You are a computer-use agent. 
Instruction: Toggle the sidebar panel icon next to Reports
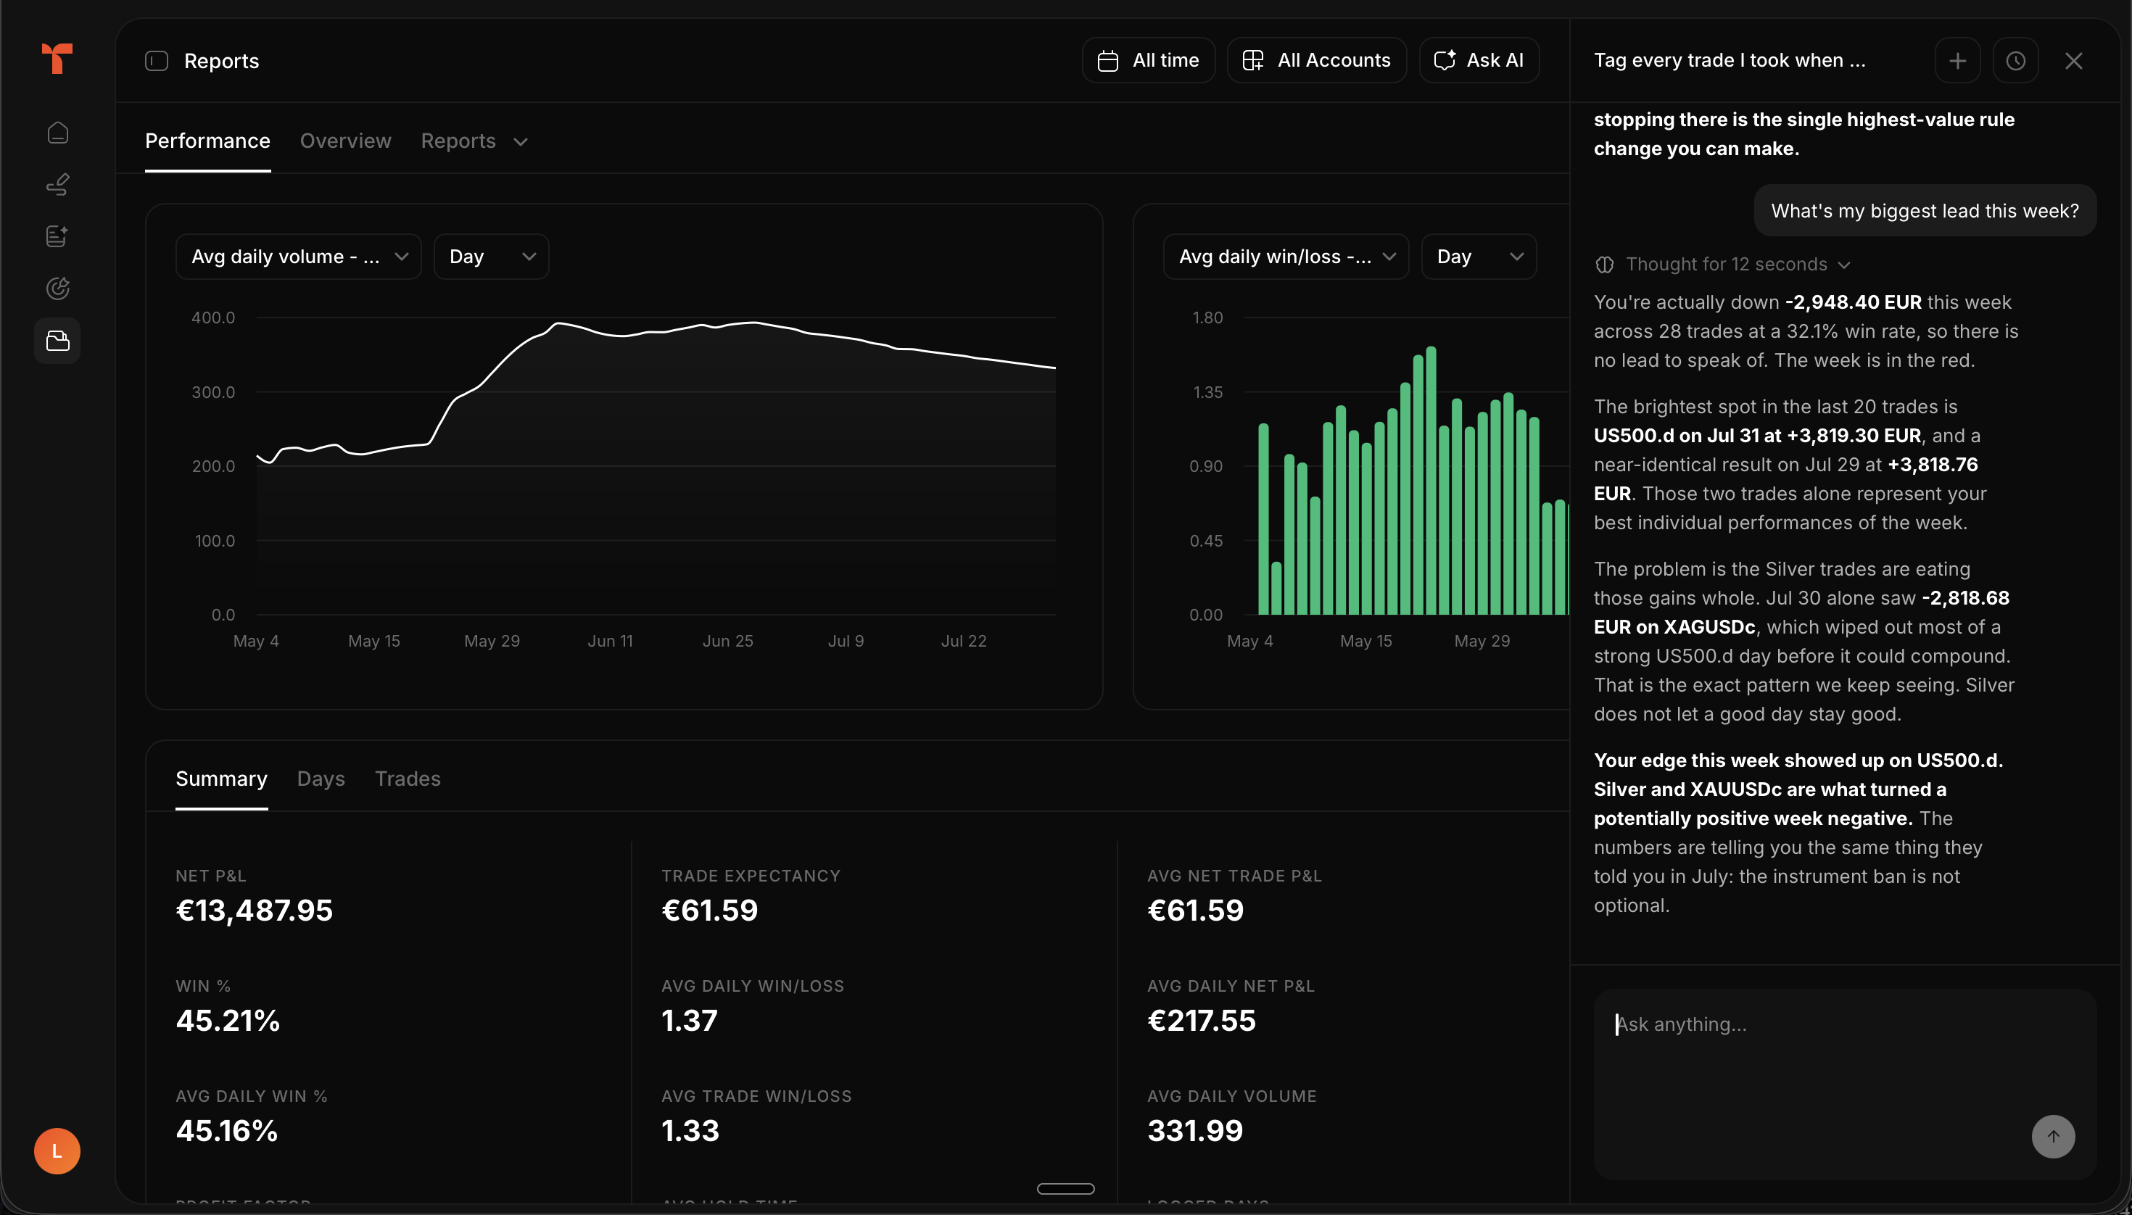157,61
